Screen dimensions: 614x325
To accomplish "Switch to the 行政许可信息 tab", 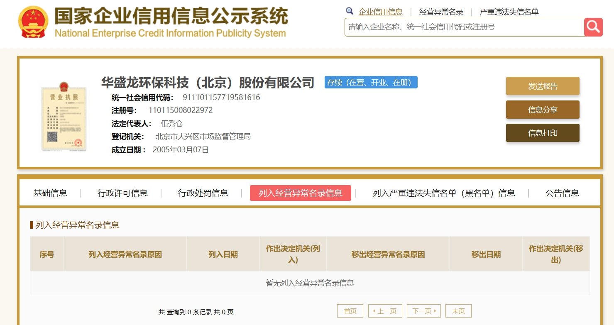I will (x=122, y=193).
